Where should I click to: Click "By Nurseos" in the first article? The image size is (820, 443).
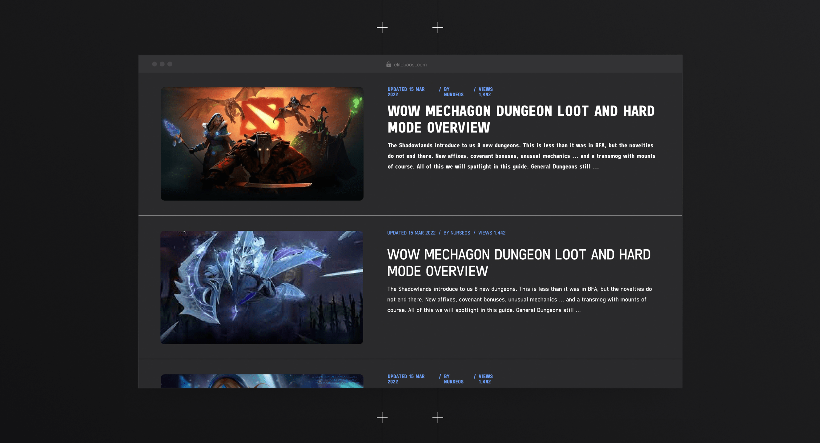[x=453, y=92]
